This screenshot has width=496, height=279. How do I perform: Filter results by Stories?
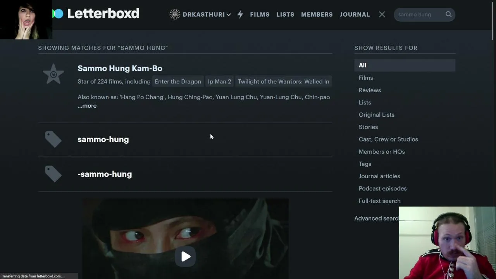click(368, 127)
